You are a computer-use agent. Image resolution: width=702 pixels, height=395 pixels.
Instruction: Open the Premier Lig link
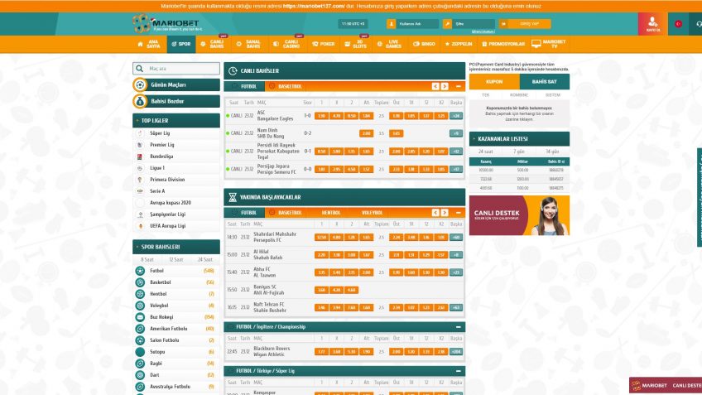(x=162, y=145)
